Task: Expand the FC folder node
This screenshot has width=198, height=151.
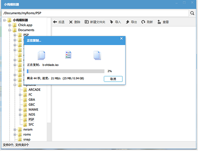Action: point(20,95)
